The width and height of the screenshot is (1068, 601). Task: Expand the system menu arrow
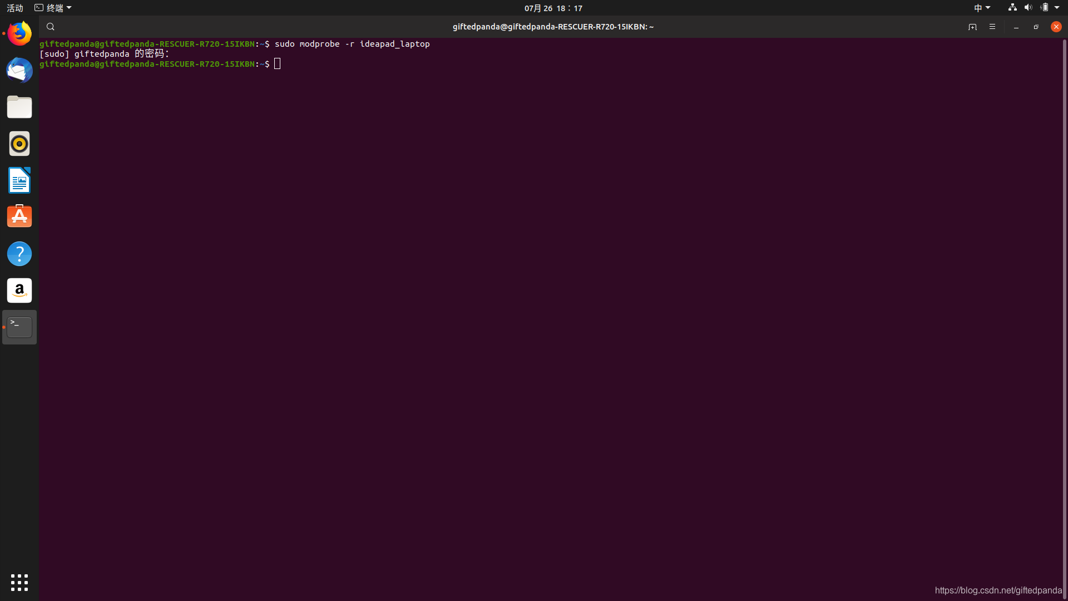tap(1057, 8)
